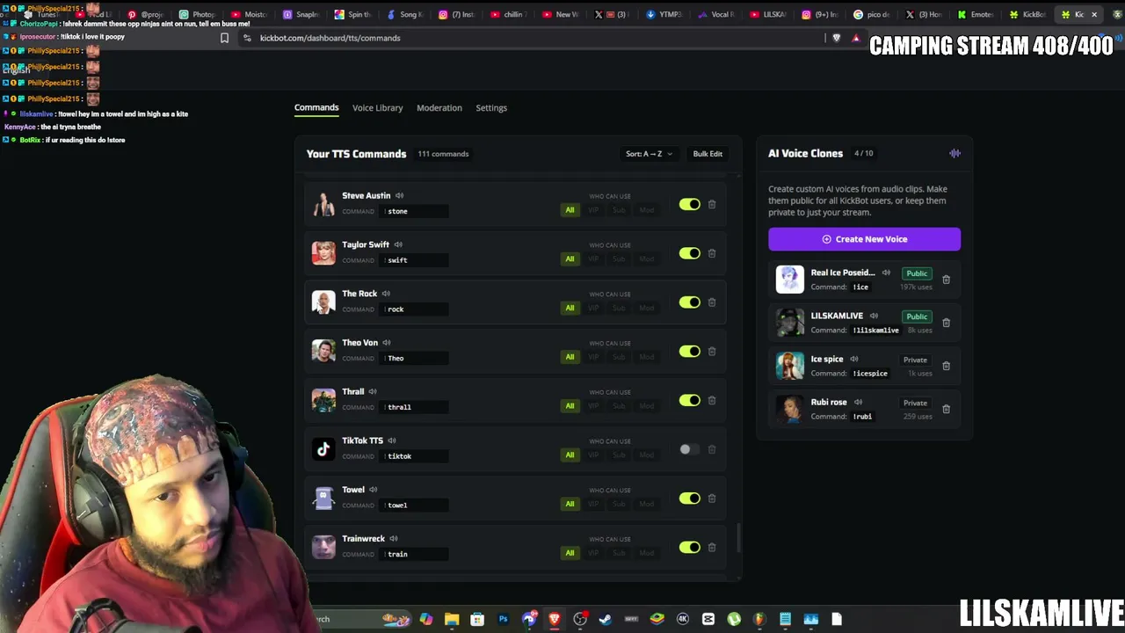Delete the Taylor Swift command

(x=712, y=253)
